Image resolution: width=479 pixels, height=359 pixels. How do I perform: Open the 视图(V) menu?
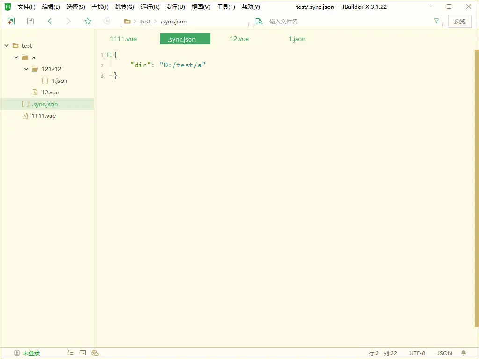(x=201, y=7)
